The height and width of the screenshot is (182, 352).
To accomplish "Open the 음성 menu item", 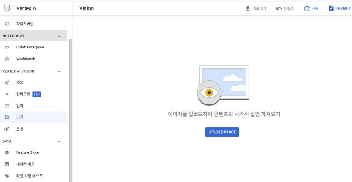I will pos(34,129).
